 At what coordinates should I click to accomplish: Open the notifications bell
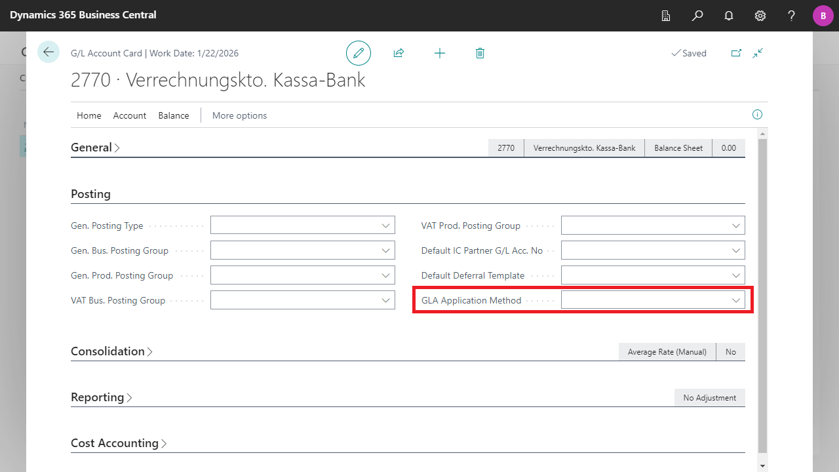click(729, 16)
